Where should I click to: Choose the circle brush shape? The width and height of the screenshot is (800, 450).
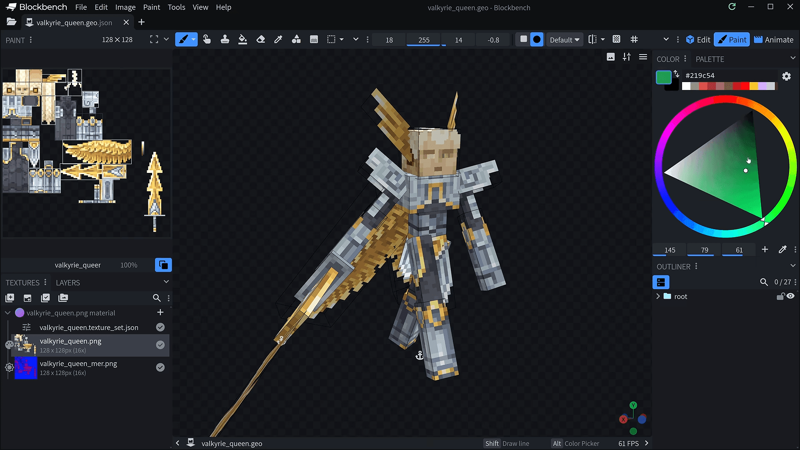click(537, 40)
